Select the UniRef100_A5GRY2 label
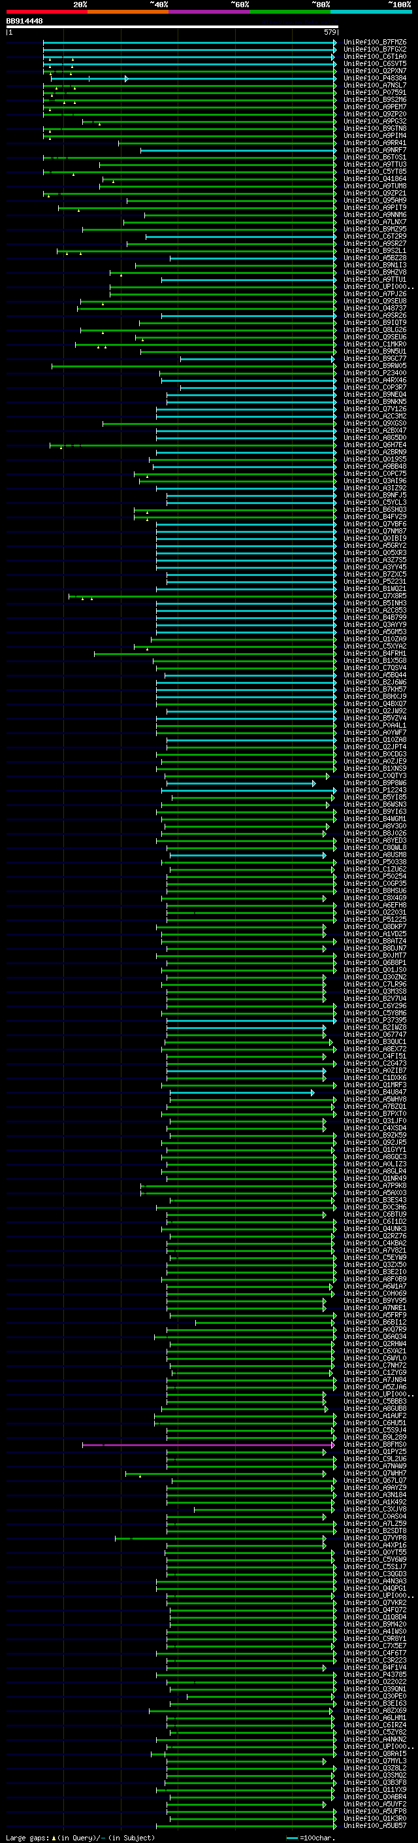Image resolution: width=418 pixels, height=1843 pixels. click(374, 545)
